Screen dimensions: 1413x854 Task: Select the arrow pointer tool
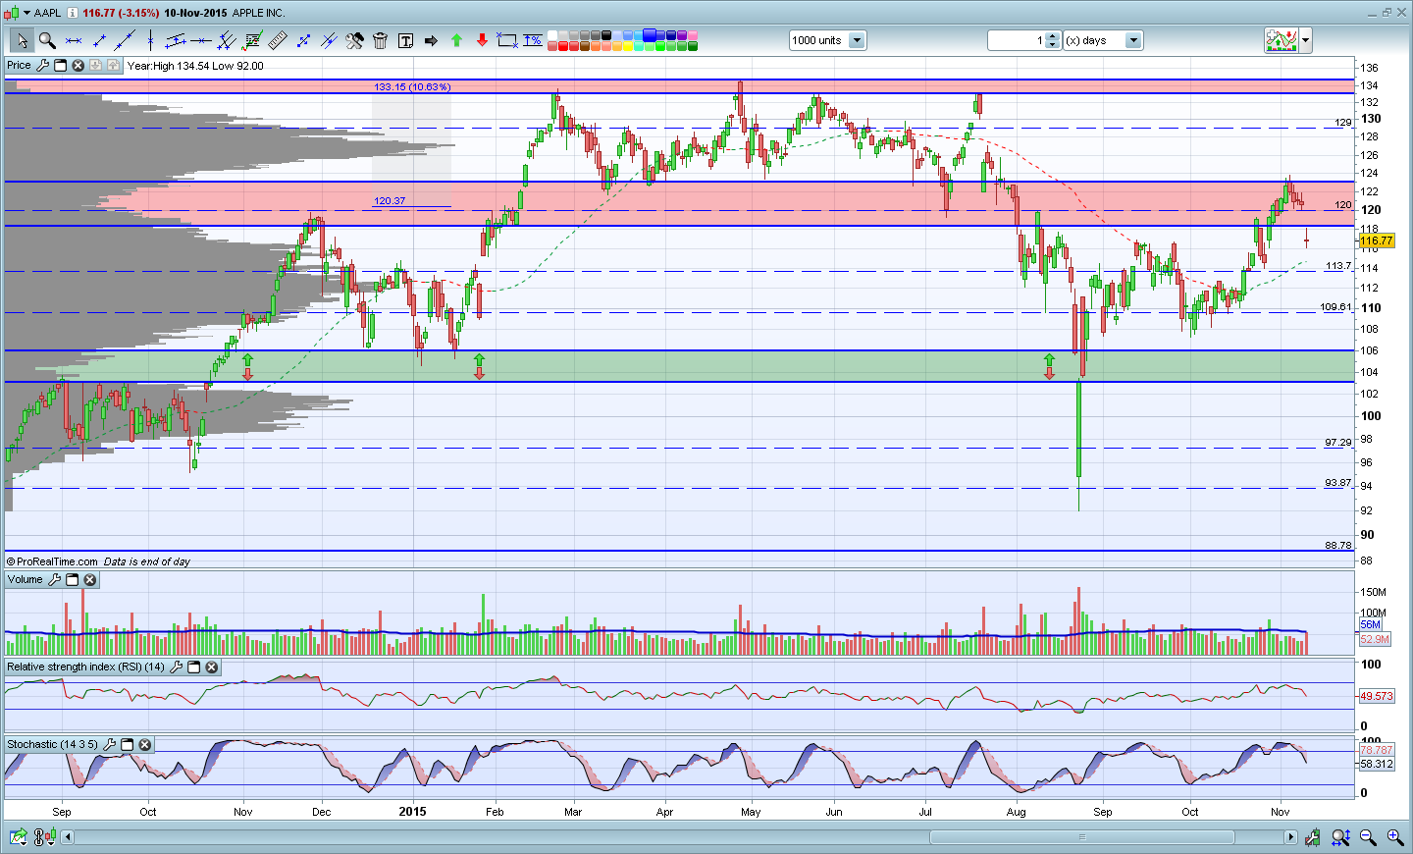pos(22,40)
